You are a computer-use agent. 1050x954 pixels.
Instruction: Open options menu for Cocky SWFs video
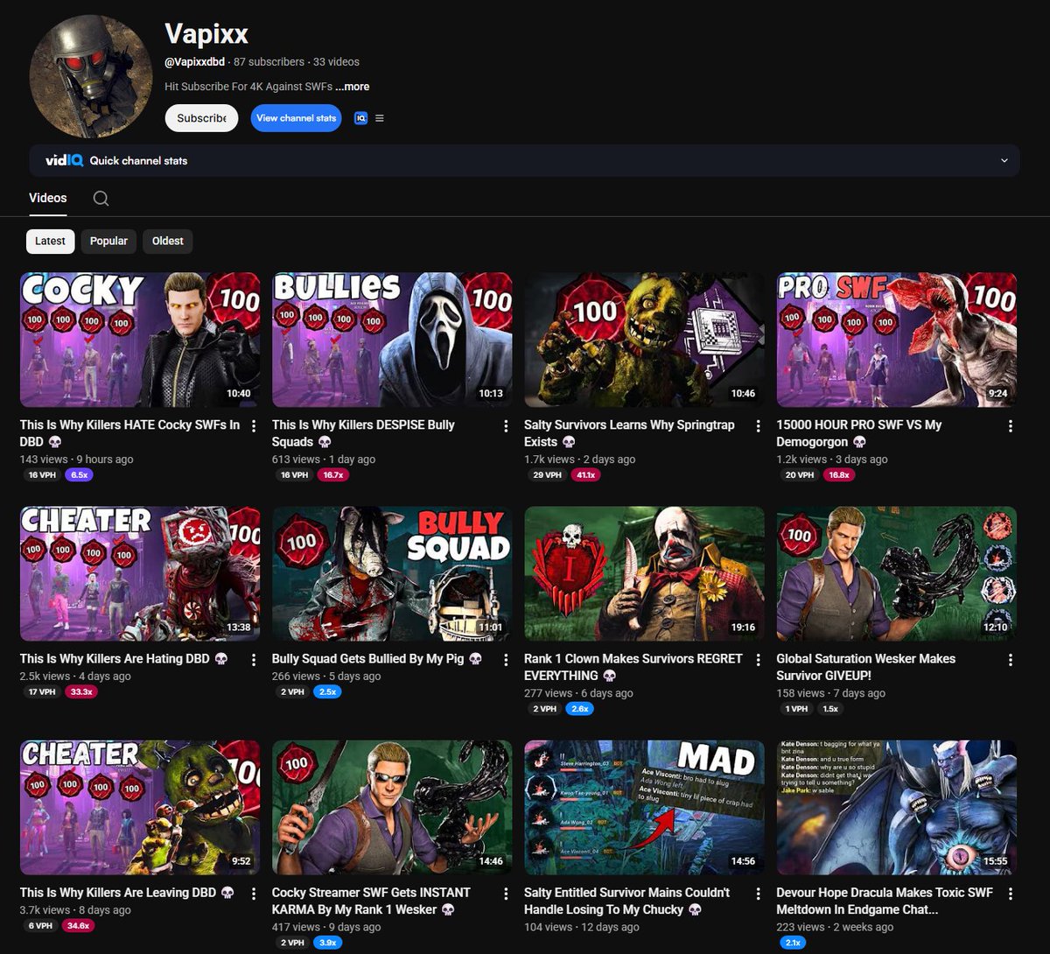[x=254, y=426]
